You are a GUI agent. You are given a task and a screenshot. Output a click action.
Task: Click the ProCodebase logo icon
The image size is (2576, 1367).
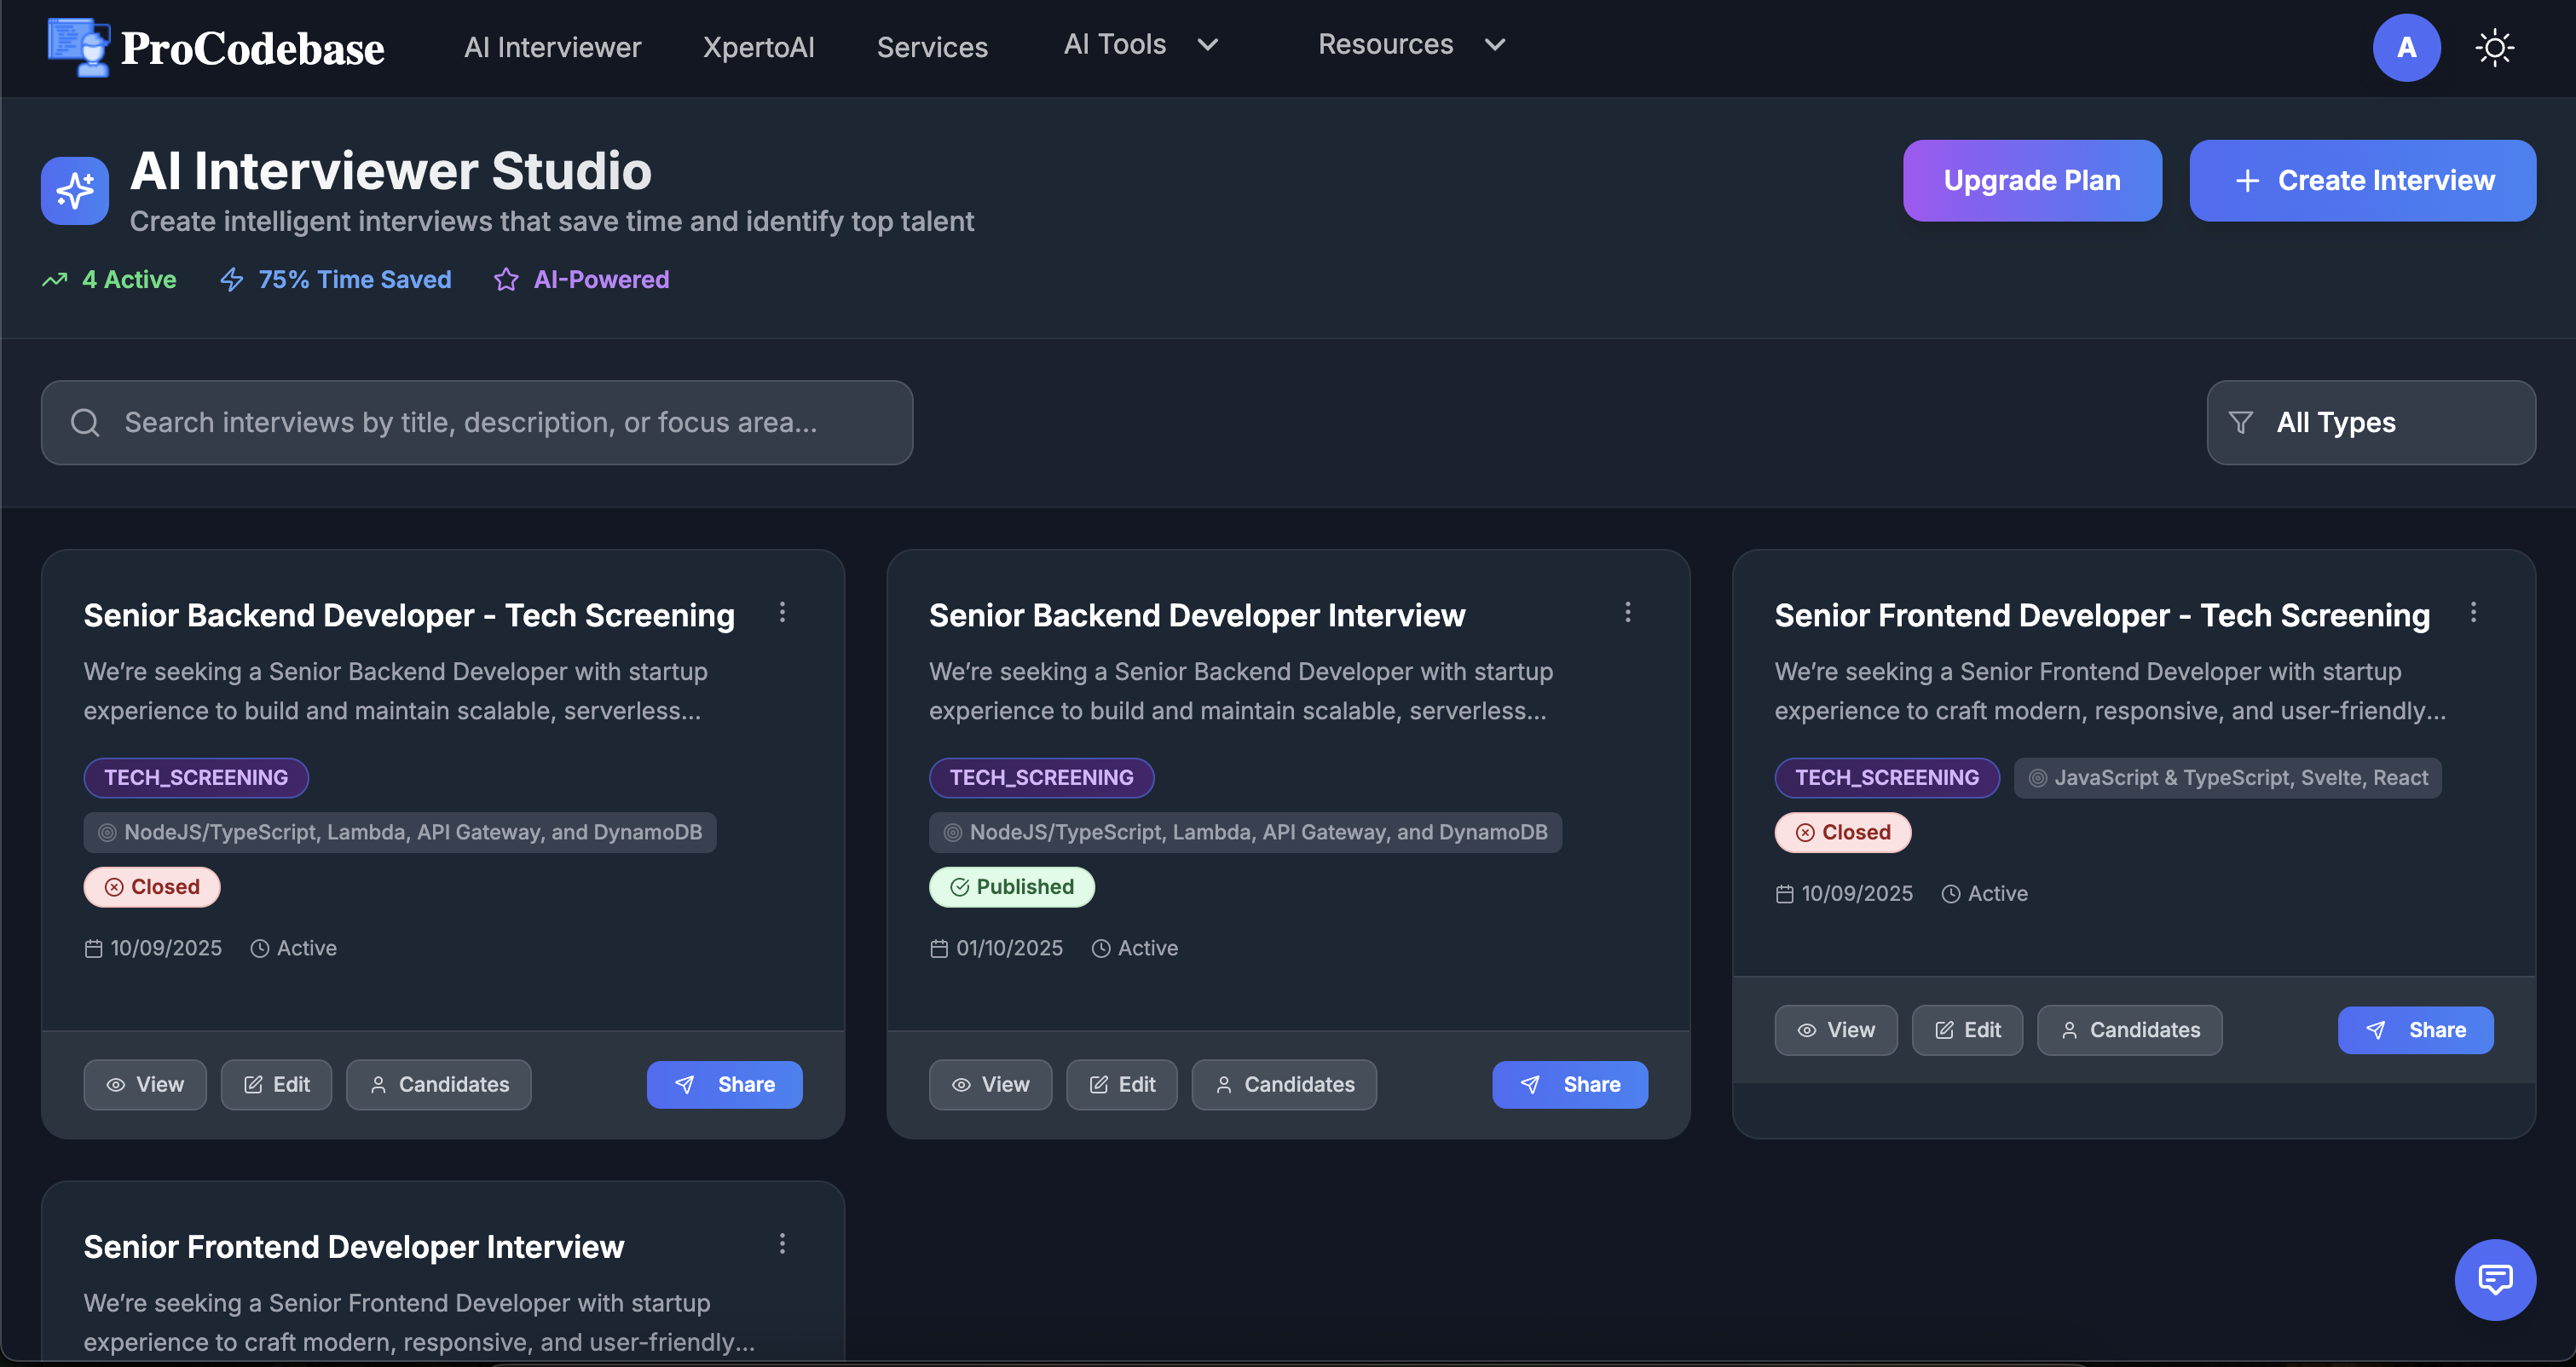click(79, 47)
